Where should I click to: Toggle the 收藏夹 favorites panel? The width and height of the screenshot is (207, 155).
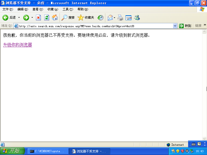pyautogui.click(x=84, y=18)
